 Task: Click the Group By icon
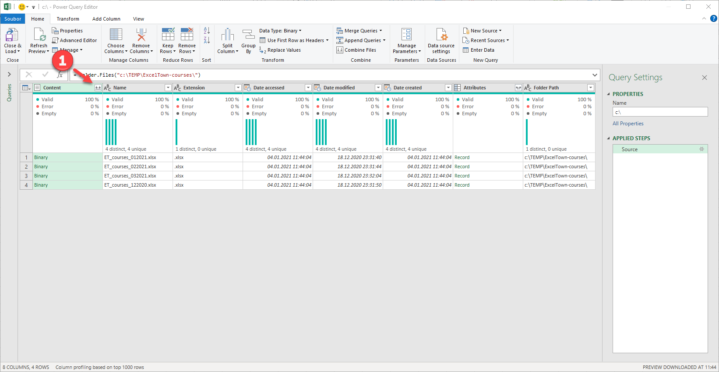point(248,35)
